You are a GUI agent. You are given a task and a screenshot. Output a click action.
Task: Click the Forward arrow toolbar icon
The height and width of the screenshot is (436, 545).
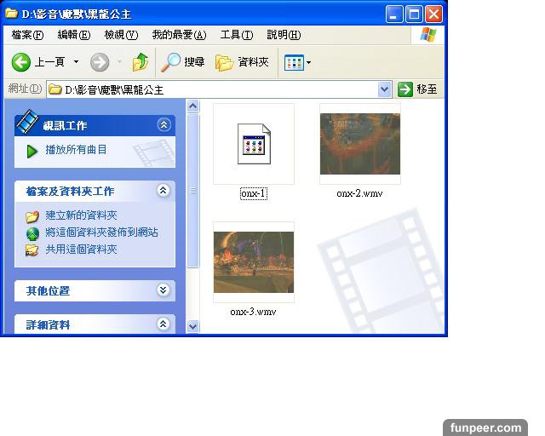pyautogui.click(x=100, y=62)
